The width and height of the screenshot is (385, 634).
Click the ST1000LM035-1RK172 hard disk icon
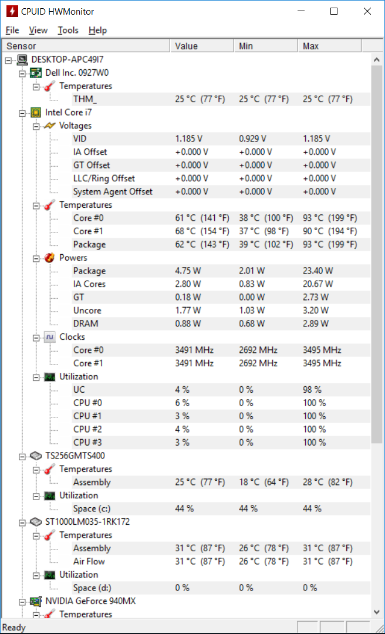[x=36, y=522]
